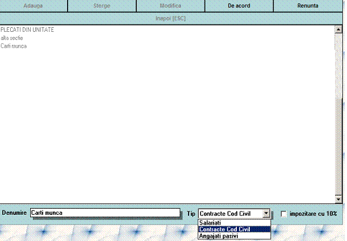Enable the impozitare cu 10% checkbox
Viewport: 347px width, 241px height.
[x=284, y=213]
